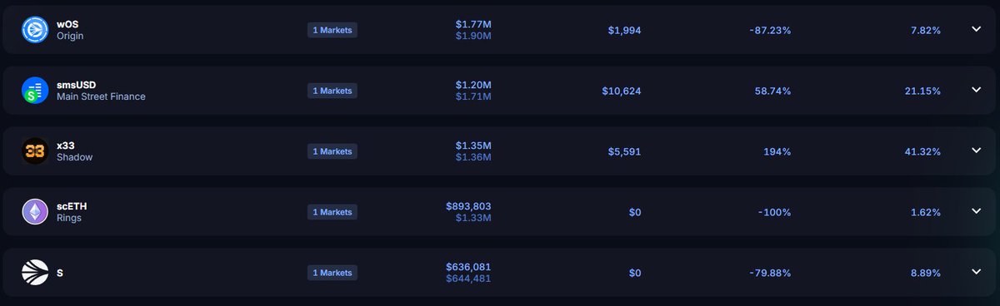Open 1 Markets badge for scETH
The height and width of the screenshot is (306, 1000).
click(x=332, y=212)
